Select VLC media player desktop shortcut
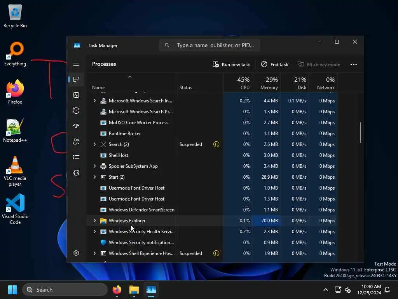The image size is (398, 299). pyautogui.click(x=15, y=171)
